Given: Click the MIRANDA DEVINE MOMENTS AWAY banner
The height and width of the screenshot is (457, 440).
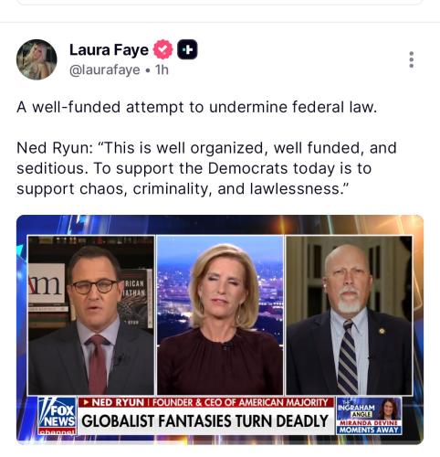Looking at the screenshot, I should (369, 427).
